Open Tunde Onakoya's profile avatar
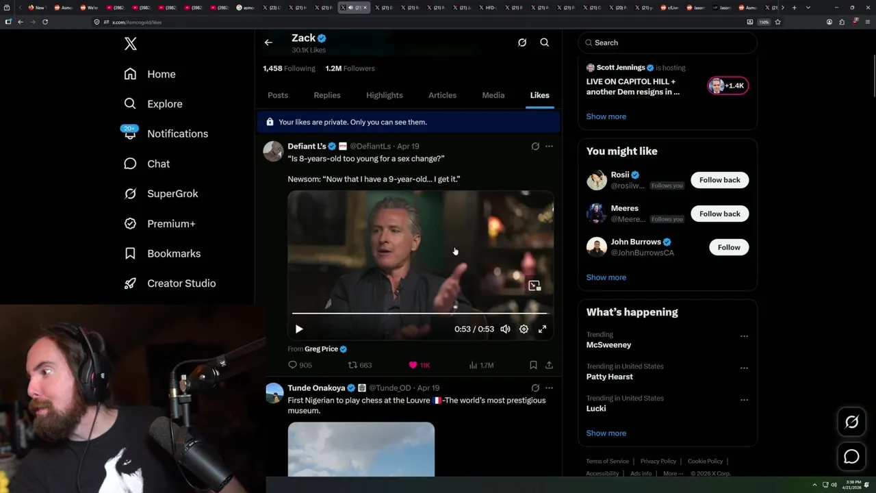Screen dimensions: 876x493 tap(274, 393)
